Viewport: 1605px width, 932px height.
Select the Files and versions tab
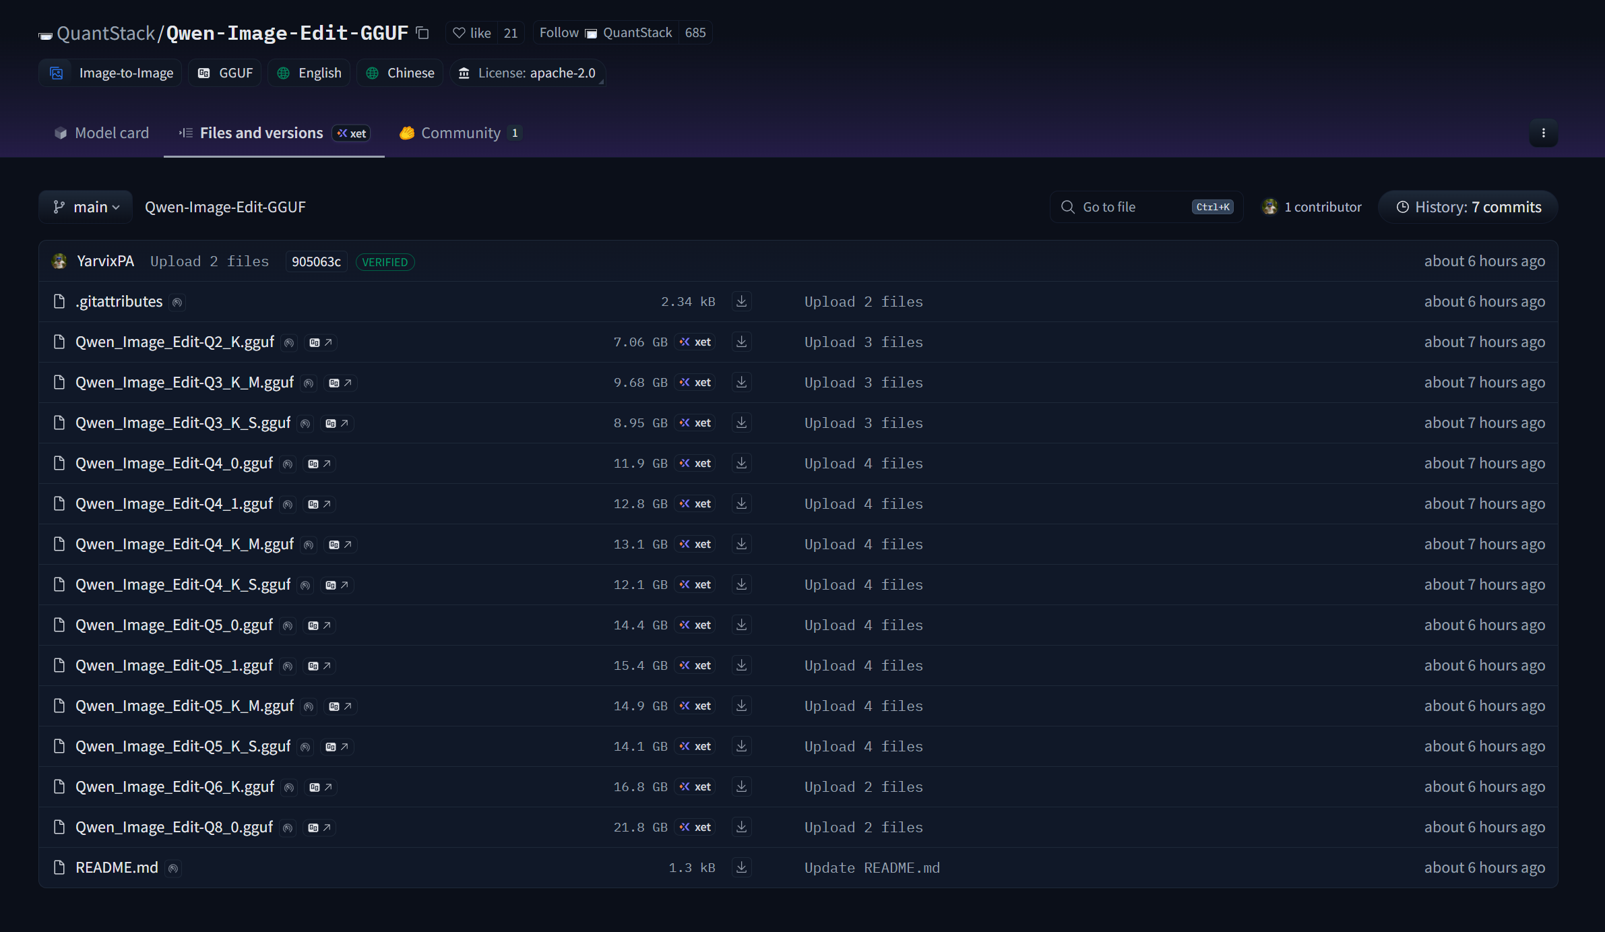[274, 133]
